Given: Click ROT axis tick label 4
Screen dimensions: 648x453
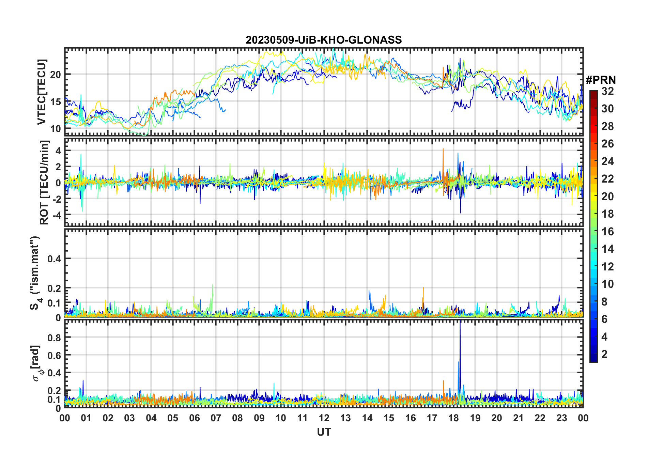Looking at the screenshot, I should 58,151.
